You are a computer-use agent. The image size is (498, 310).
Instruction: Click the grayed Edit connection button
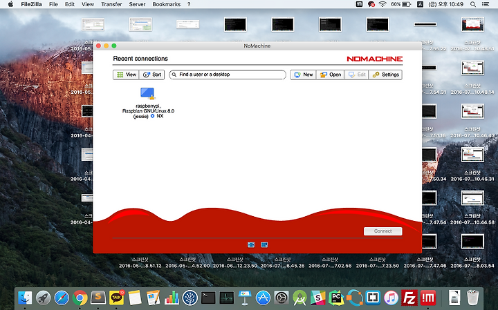[x=356, y=75]
